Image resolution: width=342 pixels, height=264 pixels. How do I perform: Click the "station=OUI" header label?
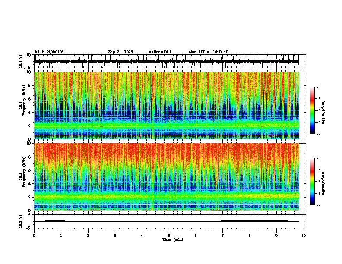160,52
